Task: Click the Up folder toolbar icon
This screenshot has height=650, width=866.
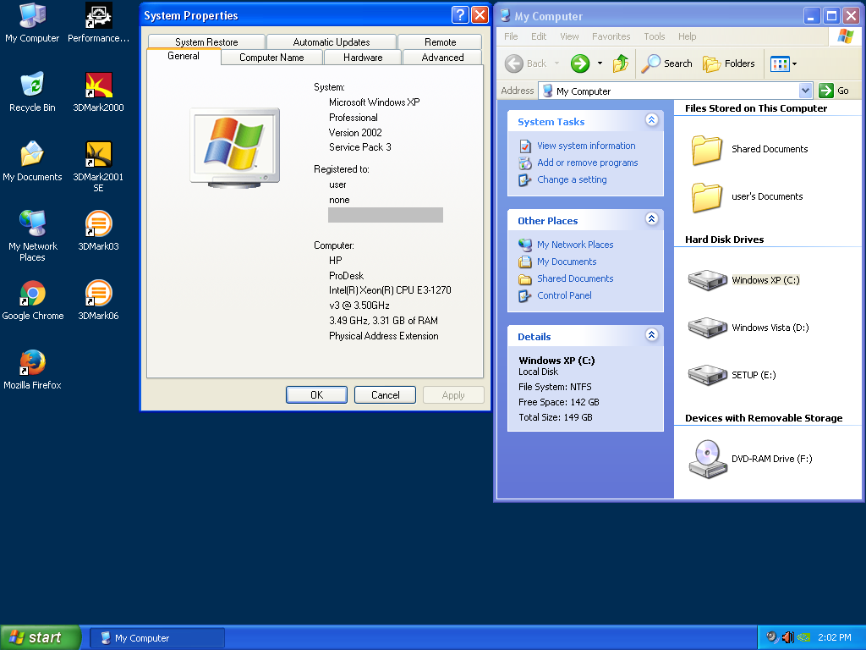Action: click(620, 63)
